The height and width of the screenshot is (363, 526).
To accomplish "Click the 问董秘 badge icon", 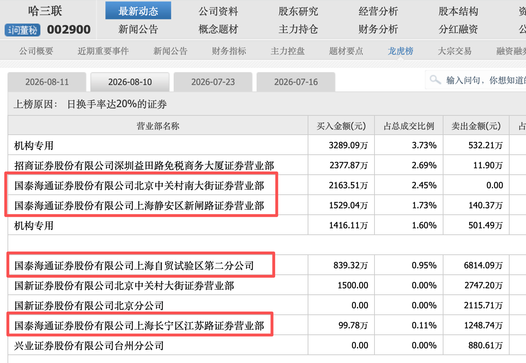I will coord(23,30).
